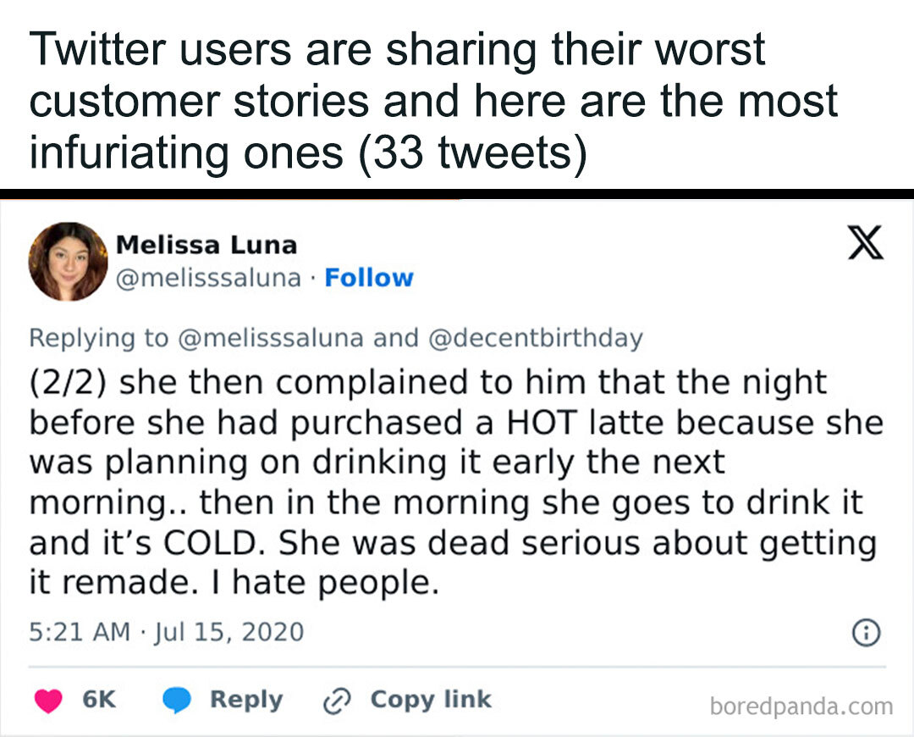Like the tweet with the heart icon
The image size is (914, 737).
click(x=50, y=700)
